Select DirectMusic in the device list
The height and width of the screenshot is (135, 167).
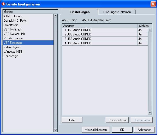click(x=28, y=25)
